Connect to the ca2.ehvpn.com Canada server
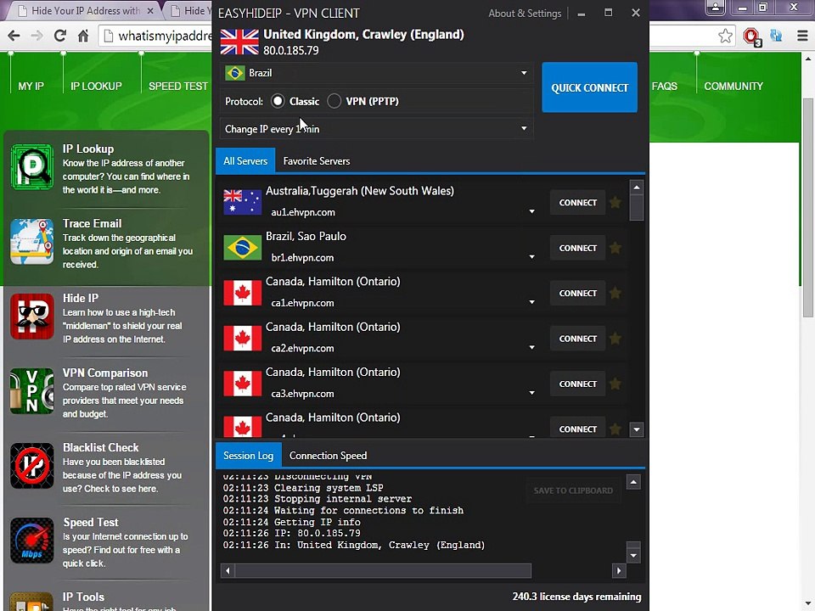 click(x=577, y=339)
